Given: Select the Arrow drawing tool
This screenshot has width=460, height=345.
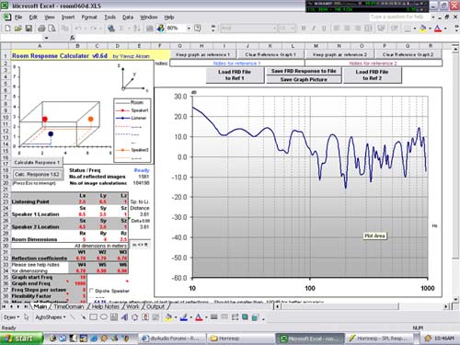Looking at the screenshot, I should pyautogui.click(x=83, y=317).
